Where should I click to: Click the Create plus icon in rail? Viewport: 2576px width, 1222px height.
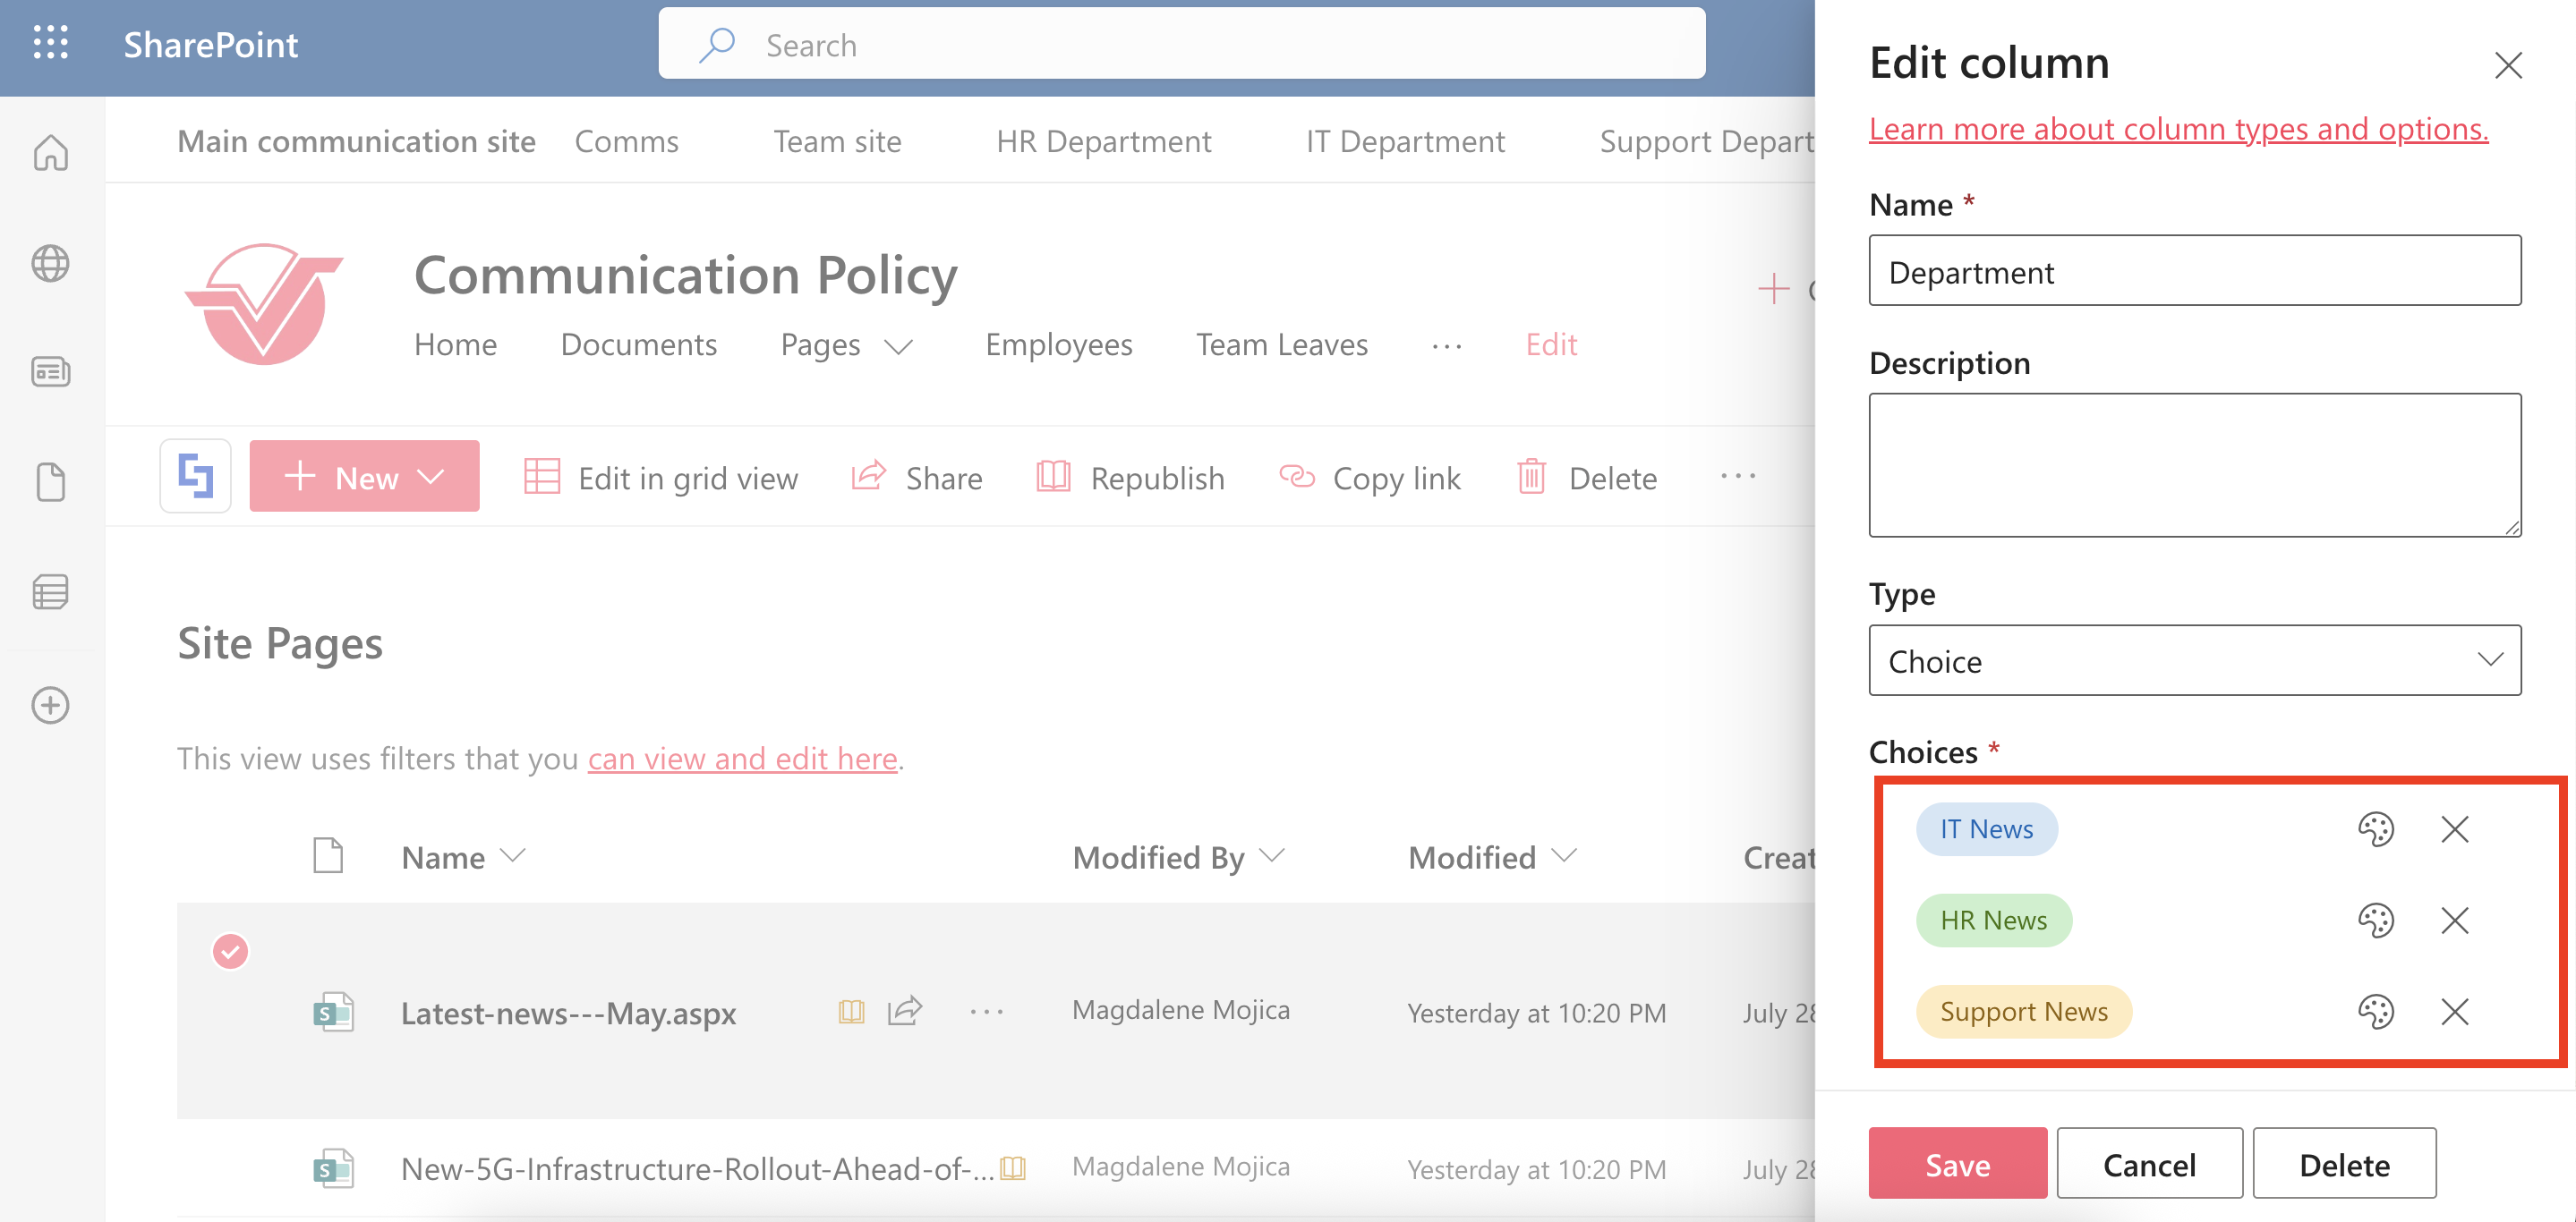point(50,706)
